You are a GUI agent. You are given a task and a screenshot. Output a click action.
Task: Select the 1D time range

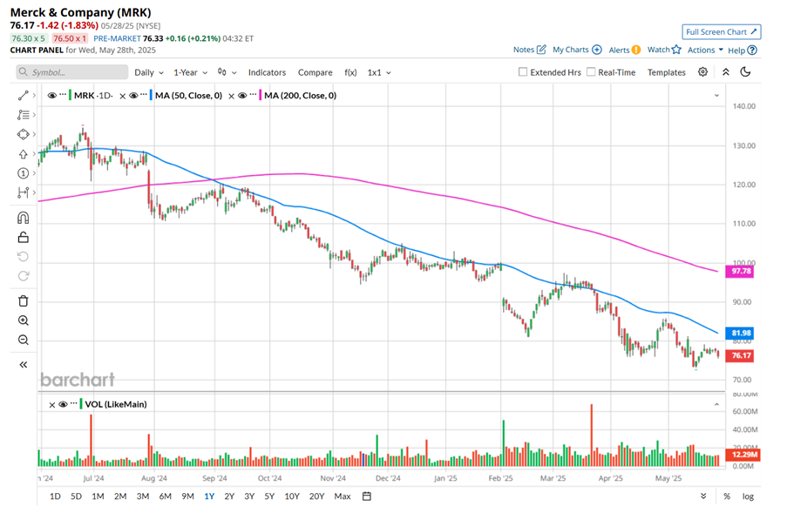[55, 496]
